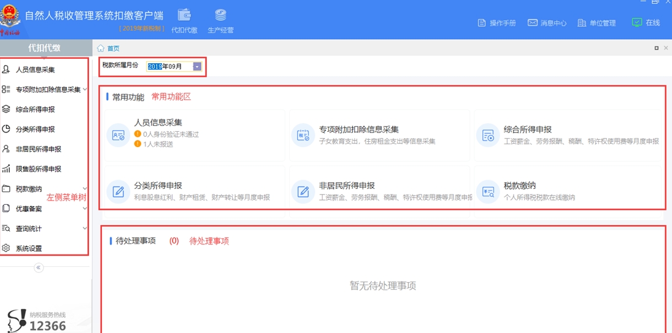Open the 操作手册 document icon

[482, 23]
